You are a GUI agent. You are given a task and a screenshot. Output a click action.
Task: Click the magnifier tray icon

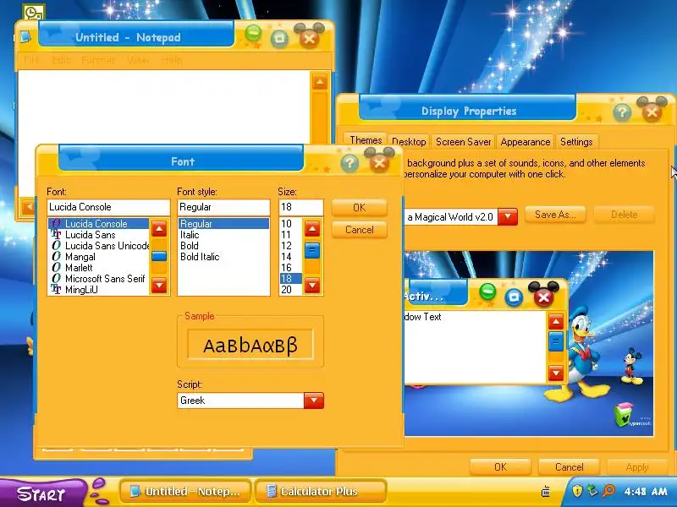608,491
